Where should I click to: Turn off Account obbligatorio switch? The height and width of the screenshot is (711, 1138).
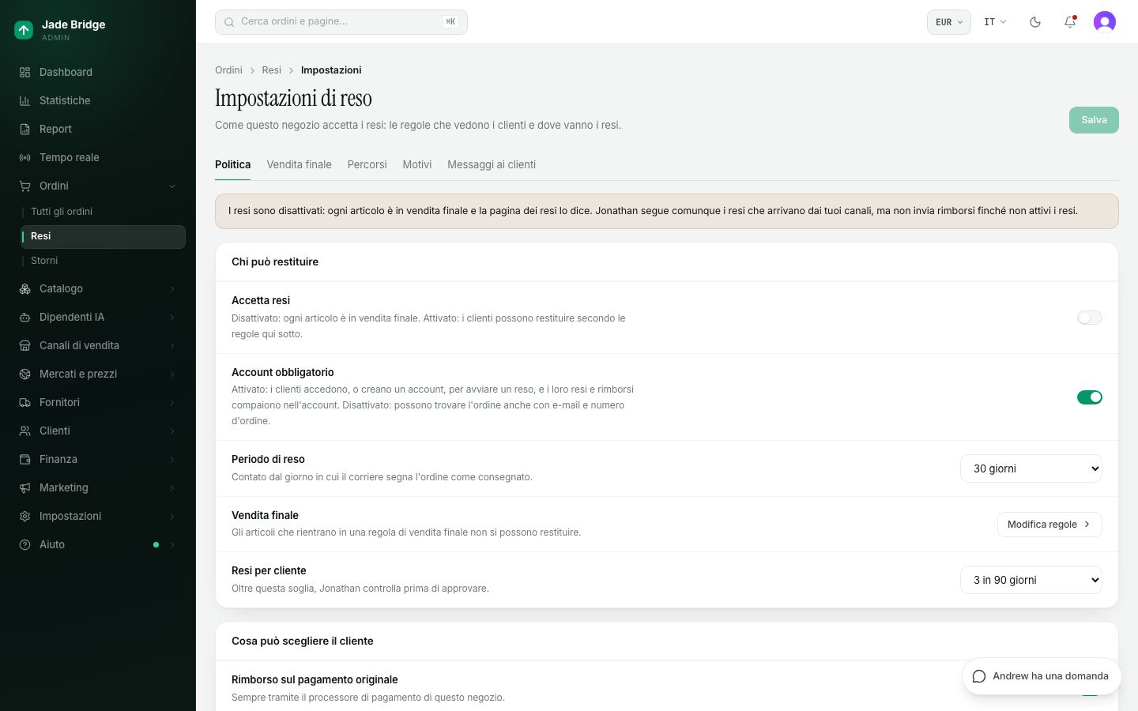(1090, 397)
